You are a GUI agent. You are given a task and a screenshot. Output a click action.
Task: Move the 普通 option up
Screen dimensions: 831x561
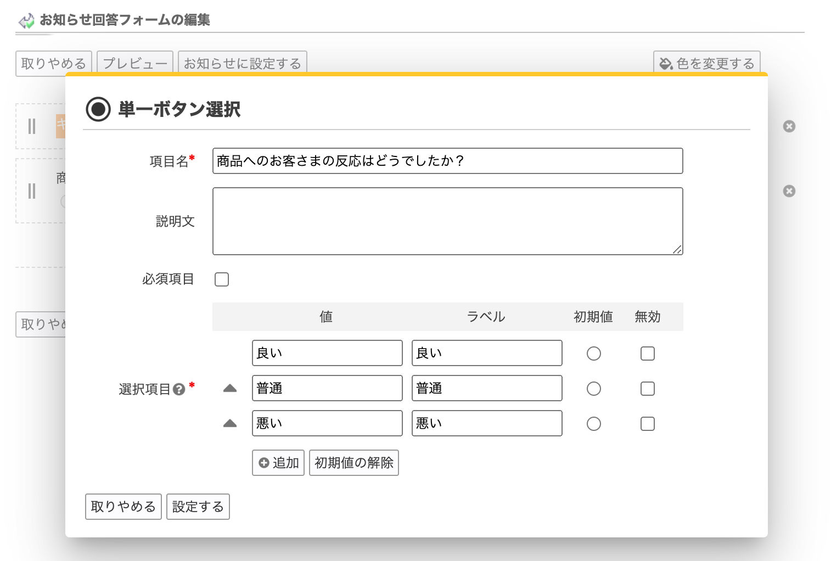pos(230,389)
